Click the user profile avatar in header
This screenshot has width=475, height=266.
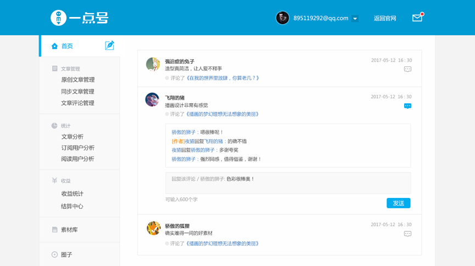tap(282, 18)
